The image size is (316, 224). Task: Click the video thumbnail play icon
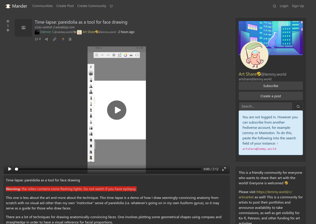coord(117,110)
